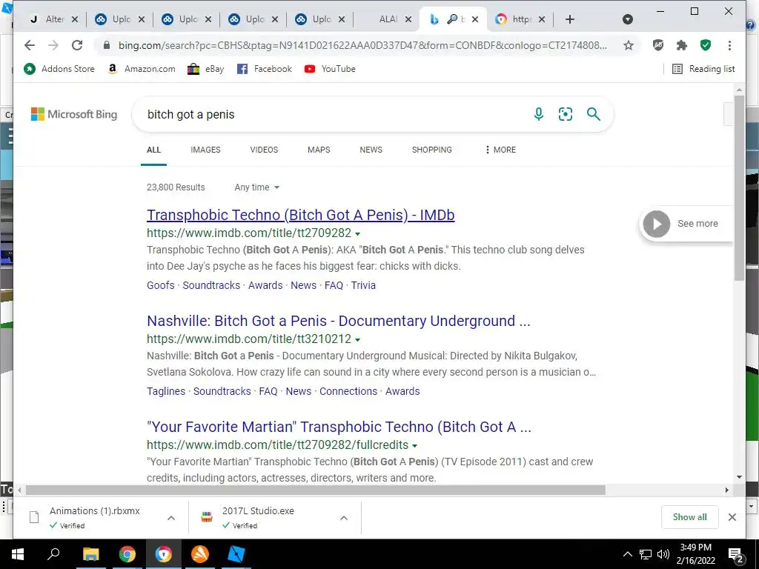Image resolution: width=759 pixels, height=569 pixels.
Task: Open Bing visual search camera icon
Action: point(566,114)
